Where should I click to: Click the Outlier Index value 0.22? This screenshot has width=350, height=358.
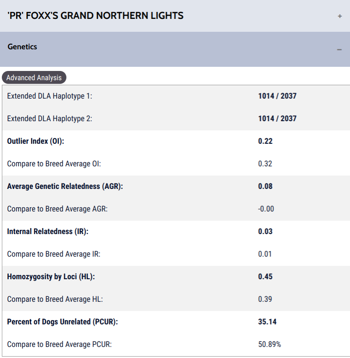[265, 141]
